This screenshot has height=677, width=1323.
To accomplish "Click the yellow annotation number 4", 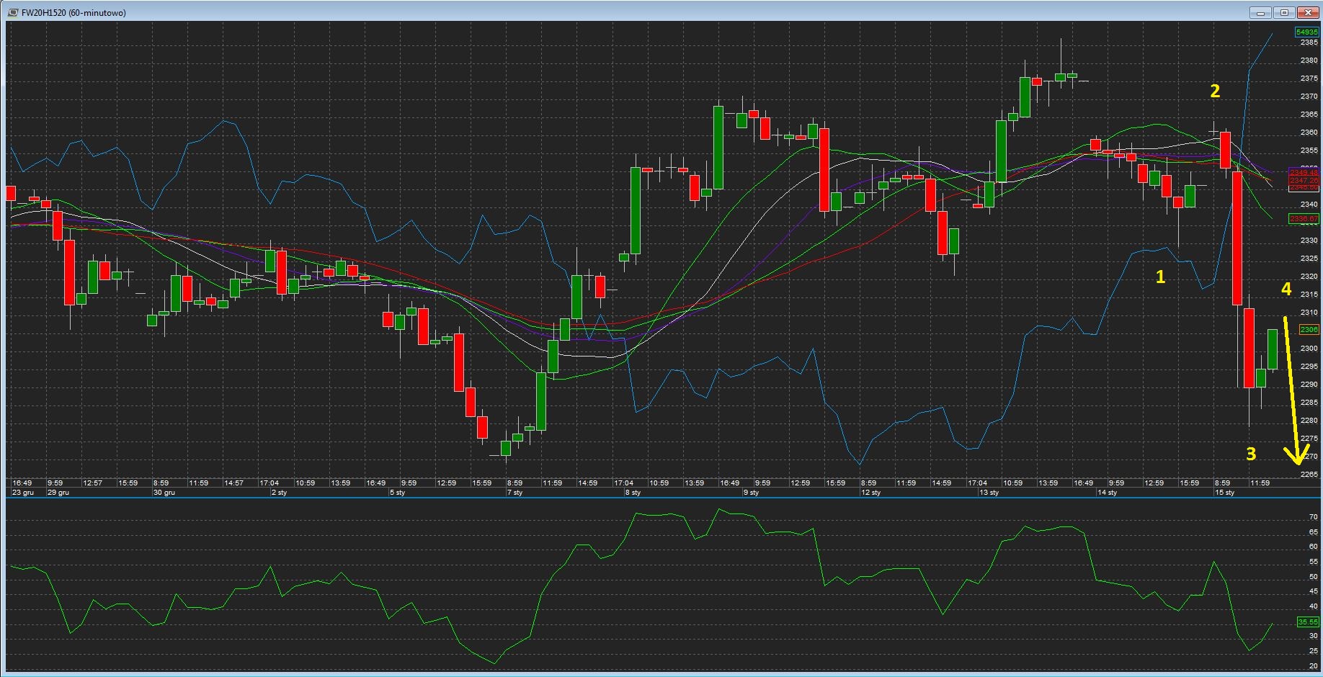I will pos(1286,290).
